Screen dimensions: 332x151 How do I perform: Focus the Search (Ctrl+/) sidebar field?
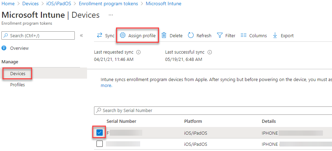(38, 35)
